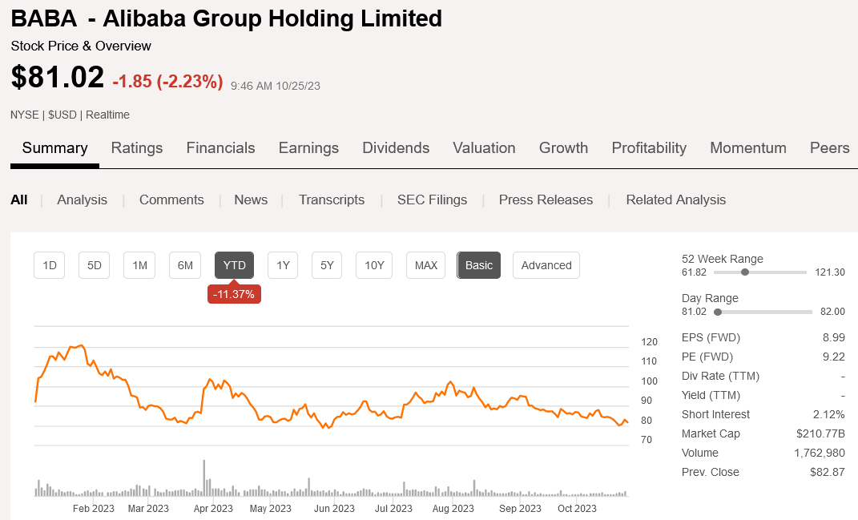Viewport: 858px width, 520px height.
Task: Filter content by Analysis
Action: [x=82, y=200]
